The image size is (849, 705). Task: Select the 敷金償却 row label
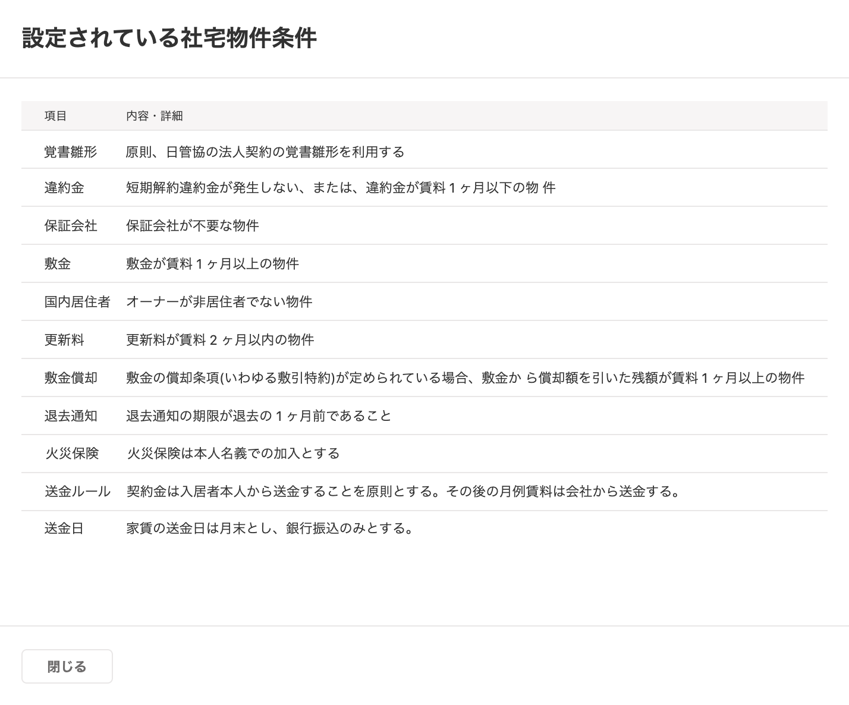coord(70,378)
